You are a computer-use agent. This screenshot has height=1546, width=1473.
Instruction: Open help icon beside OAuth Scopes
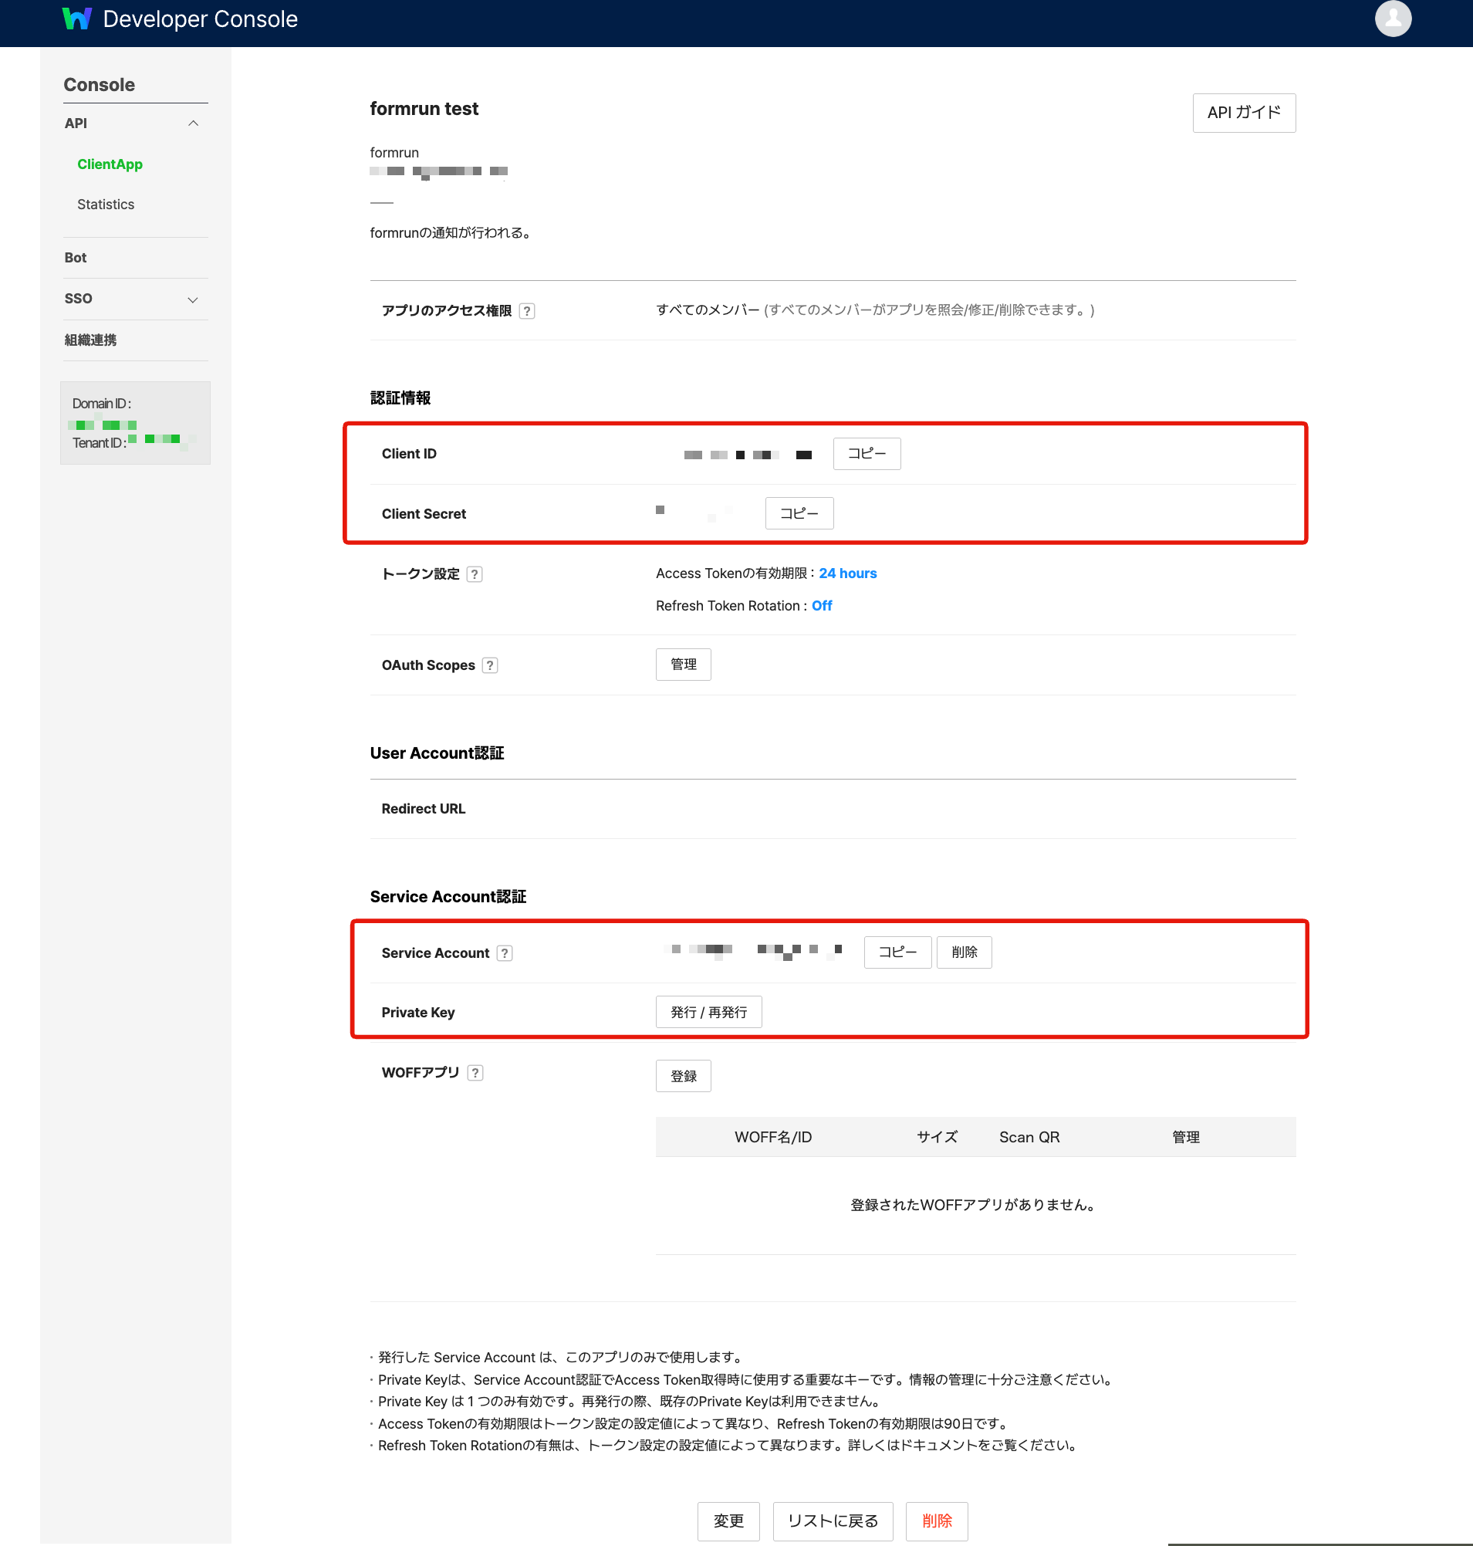click(x=490, y=665)
